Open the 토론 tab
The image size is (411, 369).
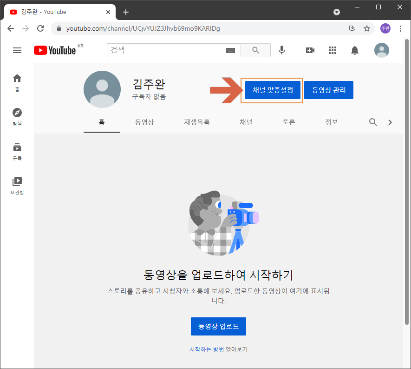[288, 122]
